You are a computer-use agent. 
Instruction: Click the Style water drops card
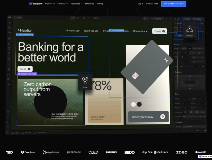(x=85, y=82)
